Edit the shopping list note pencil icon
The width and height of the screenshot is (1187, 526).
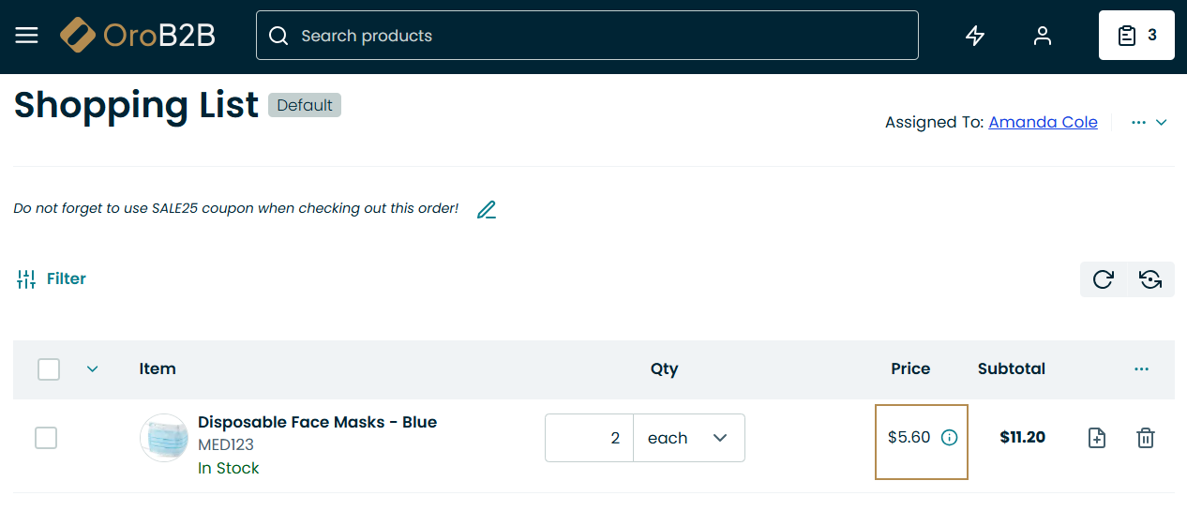click(x=486, y=210)
